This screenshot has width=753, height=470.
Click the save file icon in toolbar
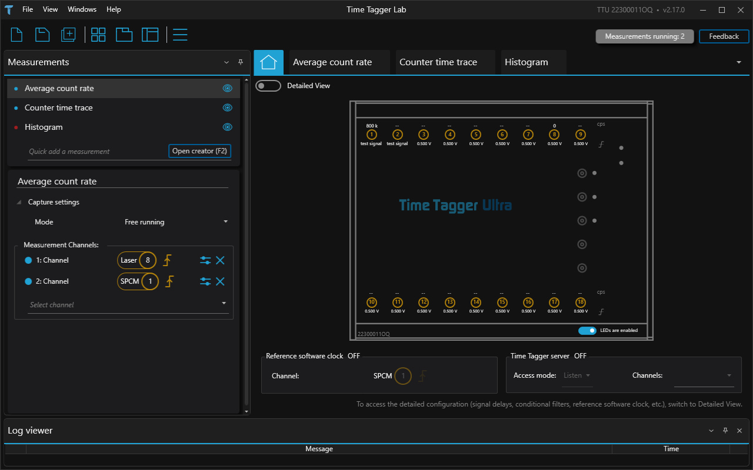tap(42, 35)
